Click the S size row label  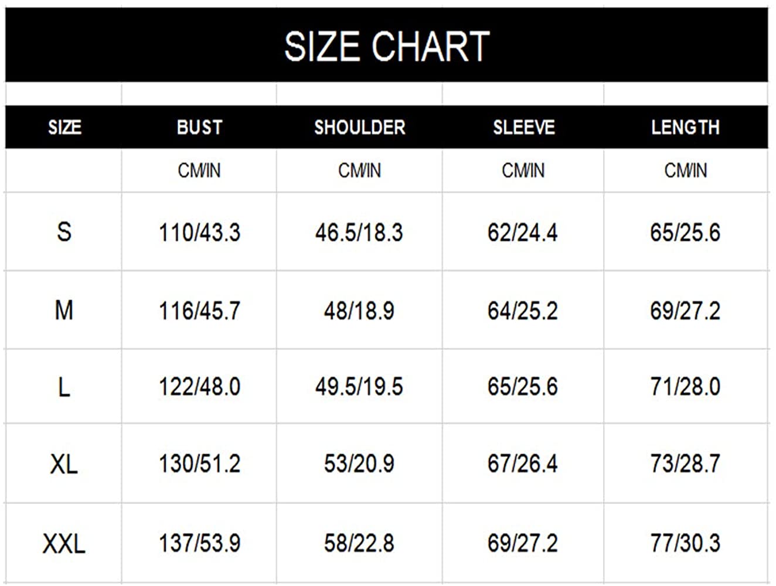coord(64,232)
